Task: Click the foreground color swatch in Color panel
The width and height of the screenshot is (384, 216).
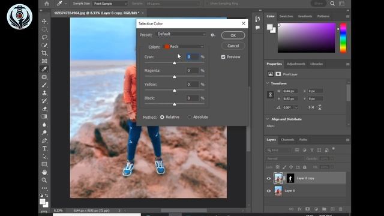Action: click(x=269, y=27)
